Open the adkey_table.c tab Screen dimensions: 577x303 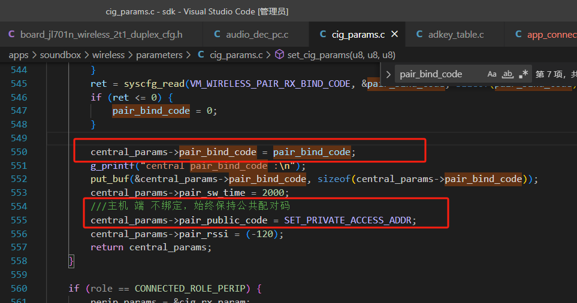click(454, 35)
